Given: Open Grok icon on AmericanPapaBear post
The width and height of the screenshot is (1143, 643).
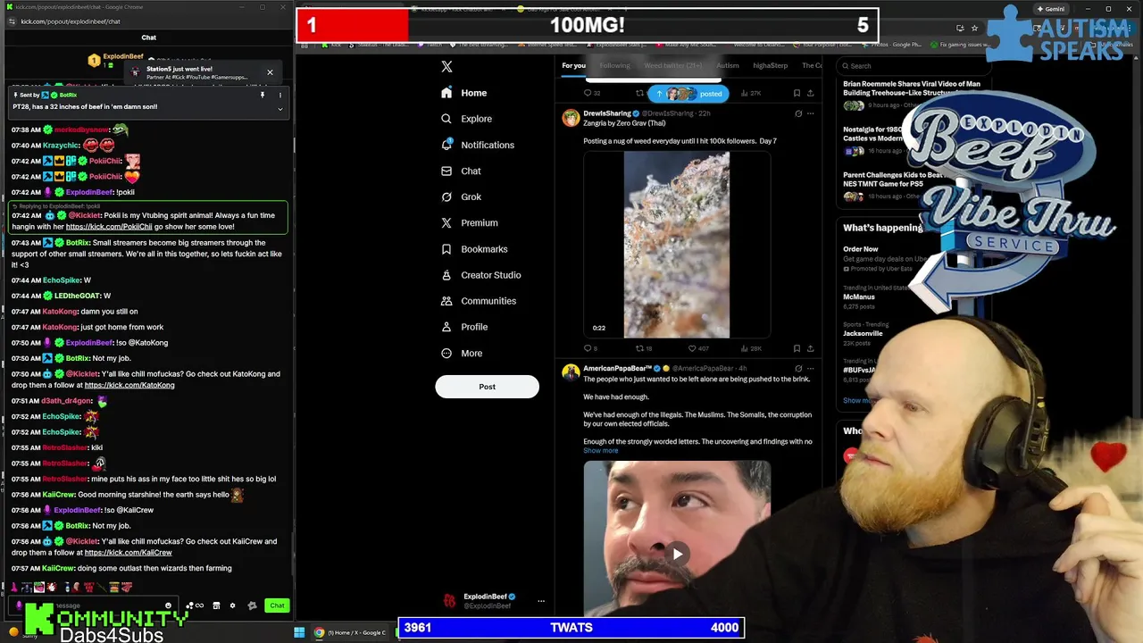Looking at the screenshot, I should 798,368.
